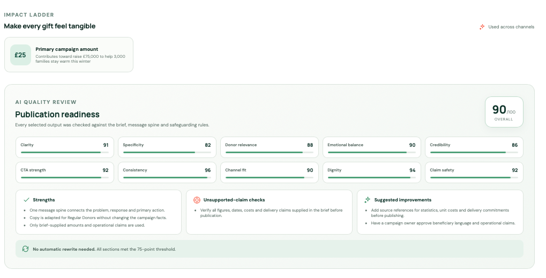The height and width of the screenshot is (278, 546).
Task: Click the refresh icon in rewrite notice
Action: click(x=25, y=249)
